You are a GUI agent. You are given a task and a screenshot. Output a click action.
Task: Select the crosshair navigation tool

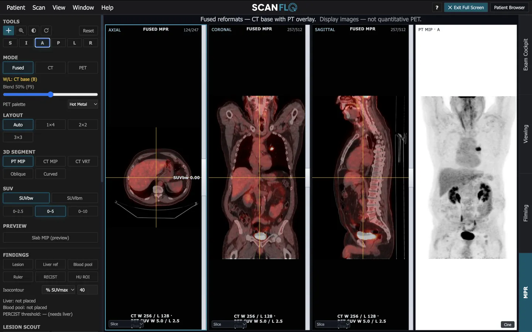coord(8,31)
